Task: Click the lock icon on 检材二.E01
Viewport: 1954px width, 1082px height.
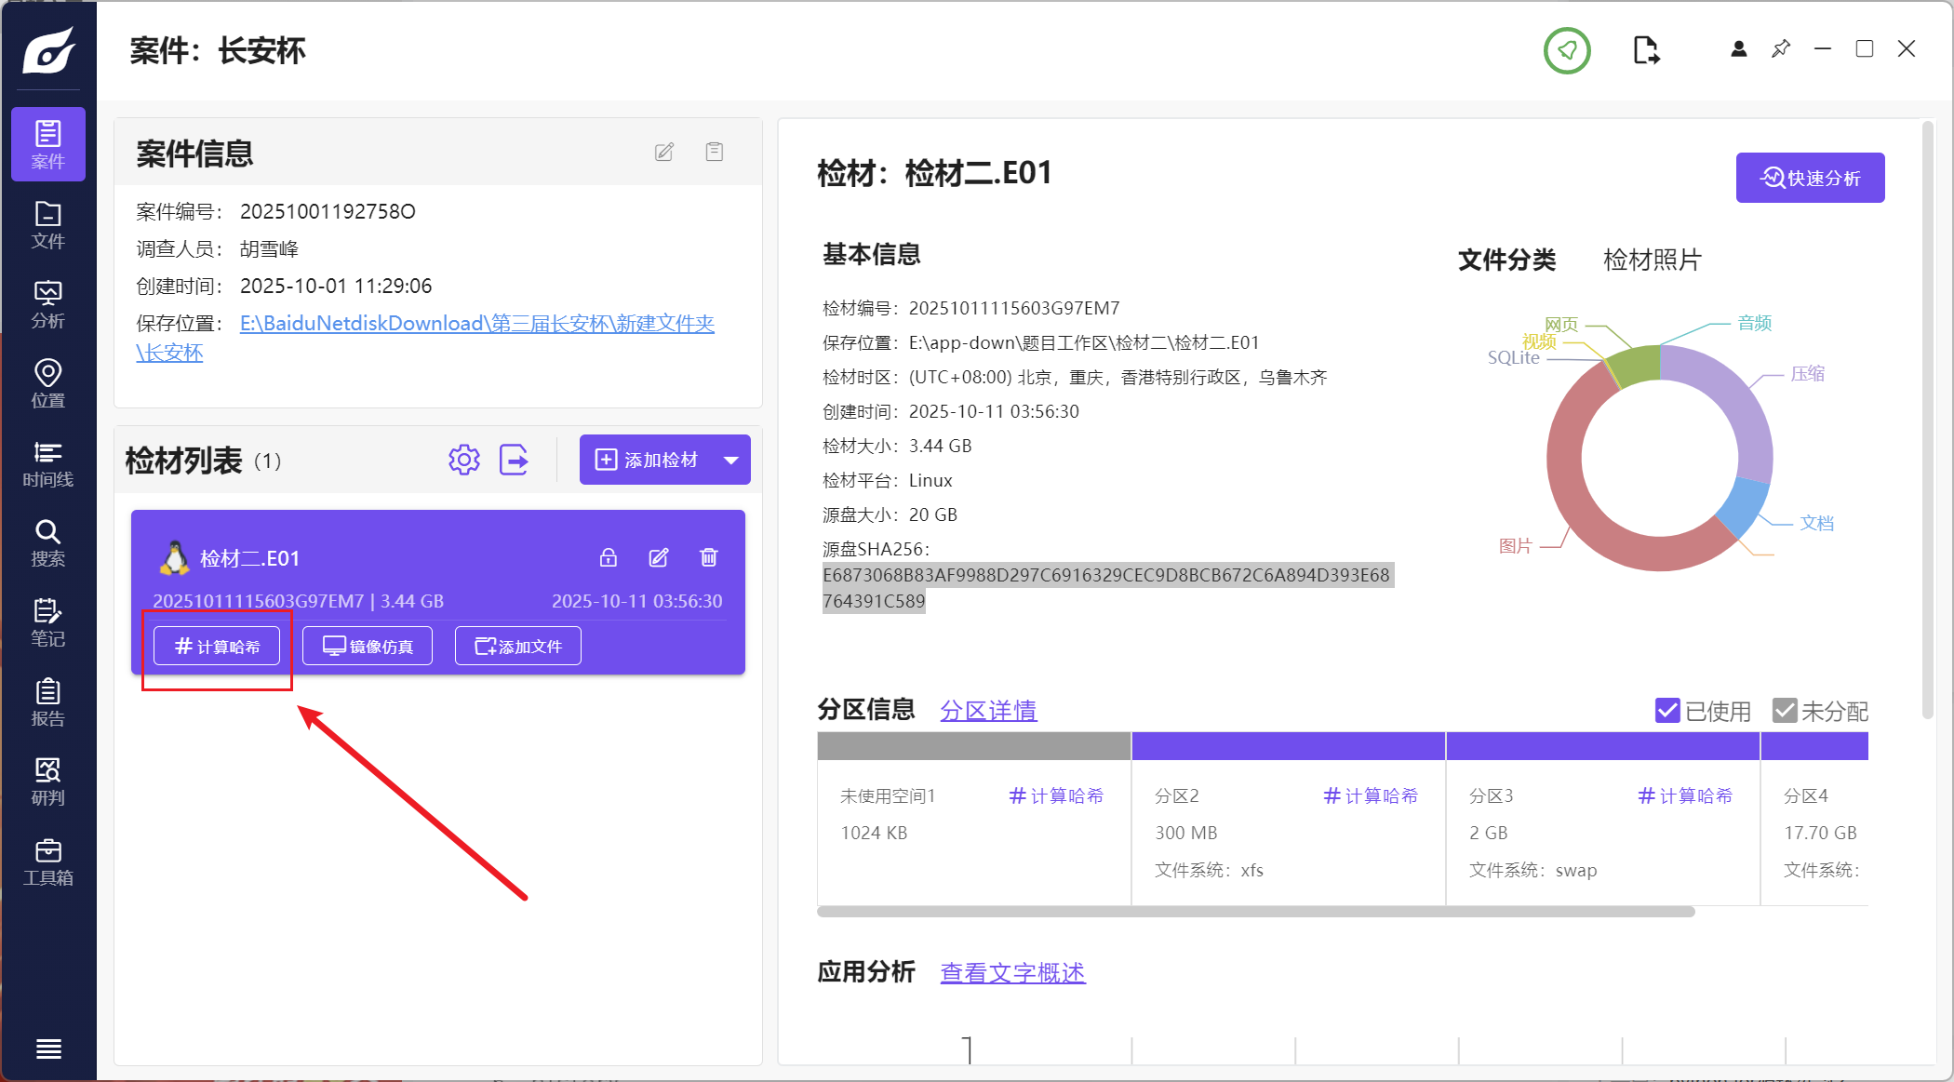Action: click(608, 557)
